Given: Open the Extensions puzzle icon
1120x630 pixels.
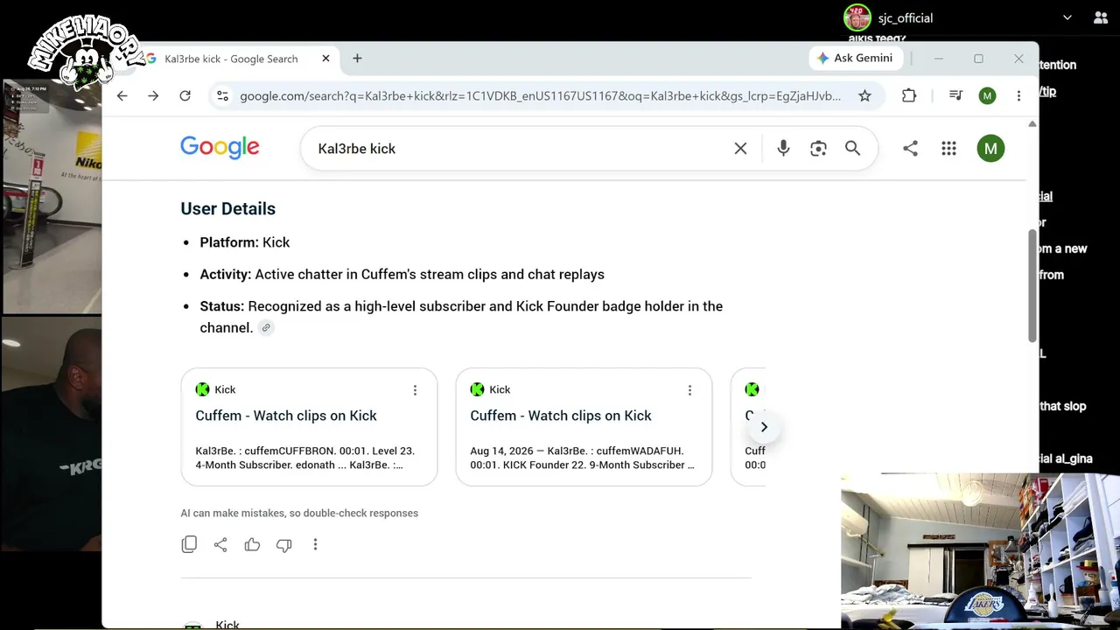Looking at the screenshot, I should tap(909, 95).
